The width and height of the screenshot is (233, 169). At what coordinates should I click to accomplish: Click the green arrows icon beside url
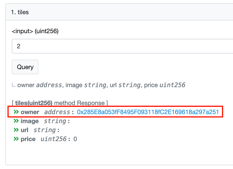click(16, 130)
